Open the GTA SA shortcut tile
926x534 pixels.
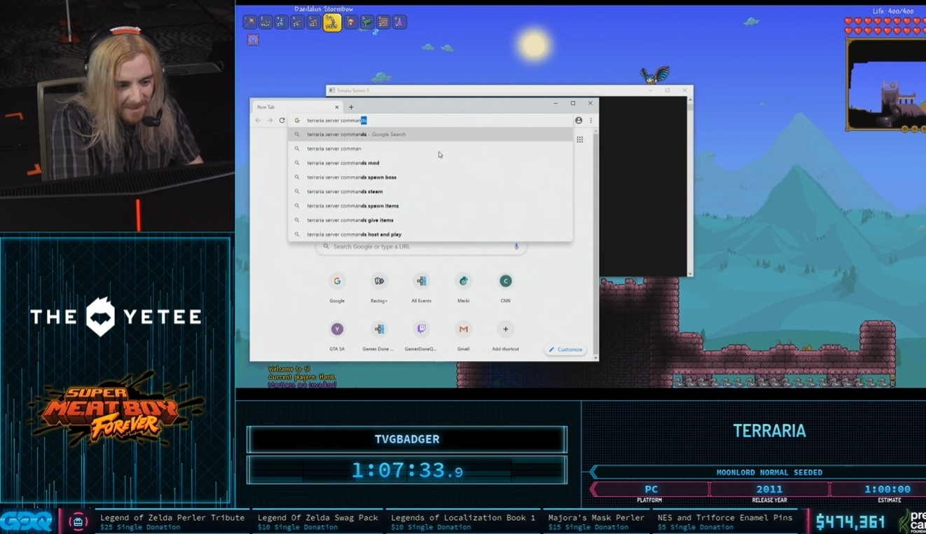(x=337, y=334)
